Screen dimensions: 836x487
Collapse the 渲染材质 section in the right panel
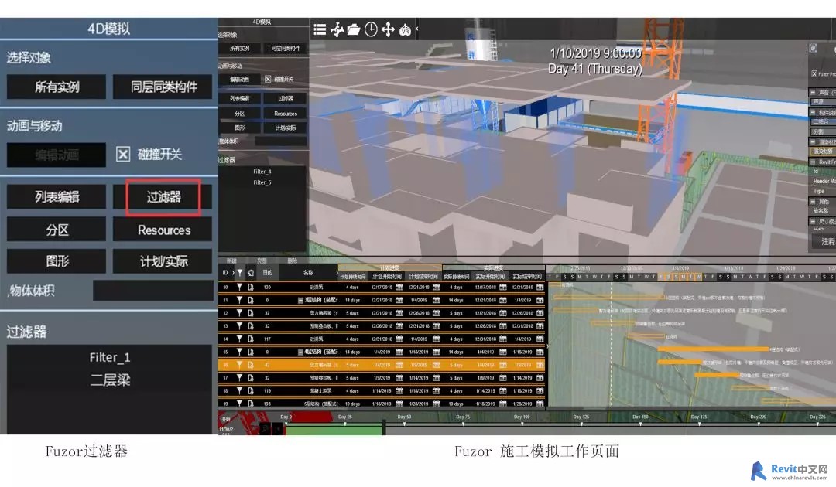tap(813, 141)
